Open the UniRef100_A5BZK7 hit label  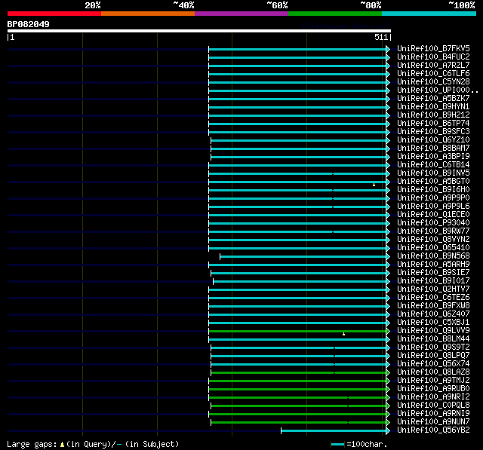[x=433, y=99]
